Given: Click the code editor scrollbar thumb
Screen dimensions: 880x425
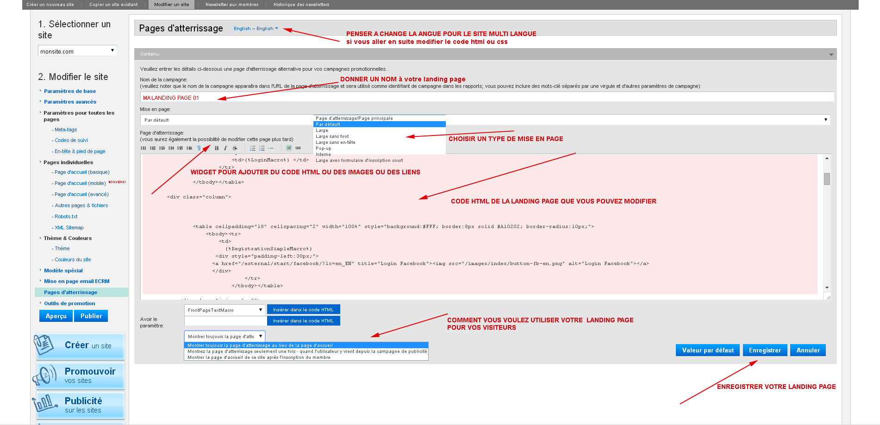Looking at the screenshot, I should point(827,179).
